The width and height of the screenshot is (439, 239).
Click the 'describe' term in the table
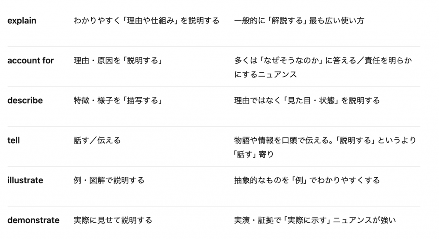(x=25, y=101)
